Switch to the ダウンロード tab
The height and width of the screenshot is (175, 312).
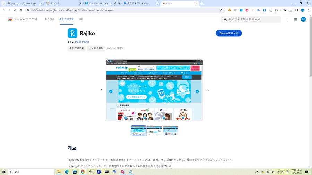pos(63,3)
